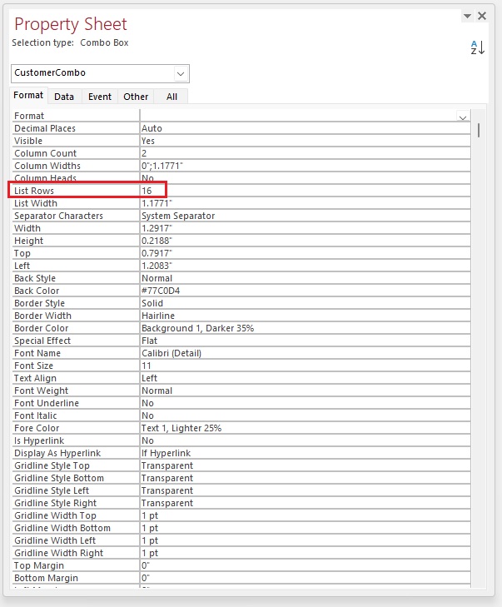The width and height of the screenshot is (502, 607).
Task: Click the Text Align value Left
Action: [305, 378]
